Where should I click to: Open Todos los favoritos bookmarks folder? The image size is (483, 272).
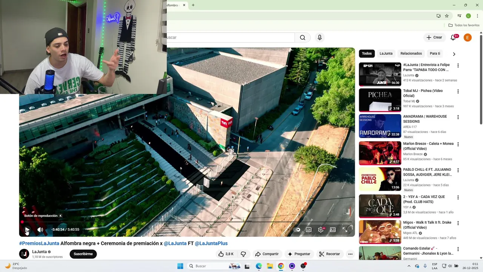464,25
